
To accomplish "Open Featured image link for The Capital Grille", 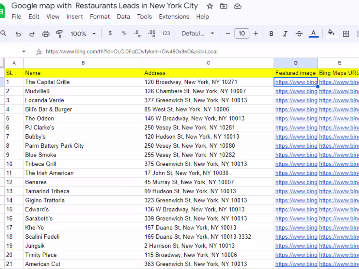I will point(296,82).
